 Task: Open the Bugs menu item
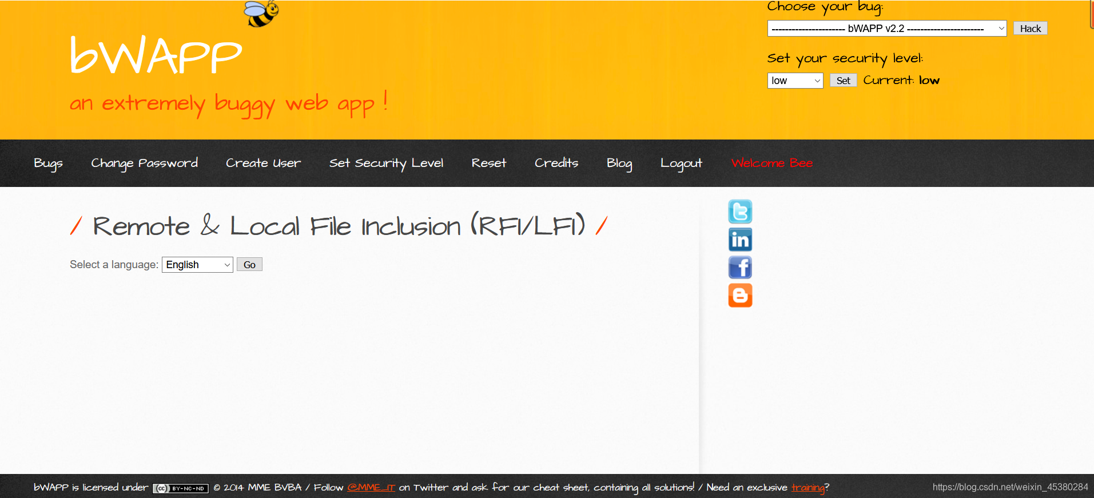(48, 164)
